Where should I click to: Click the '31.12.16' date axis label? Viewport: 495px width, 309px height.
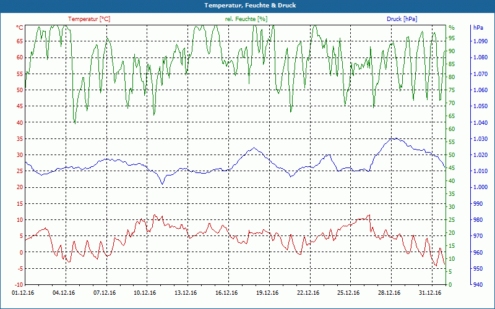point(430,293)
